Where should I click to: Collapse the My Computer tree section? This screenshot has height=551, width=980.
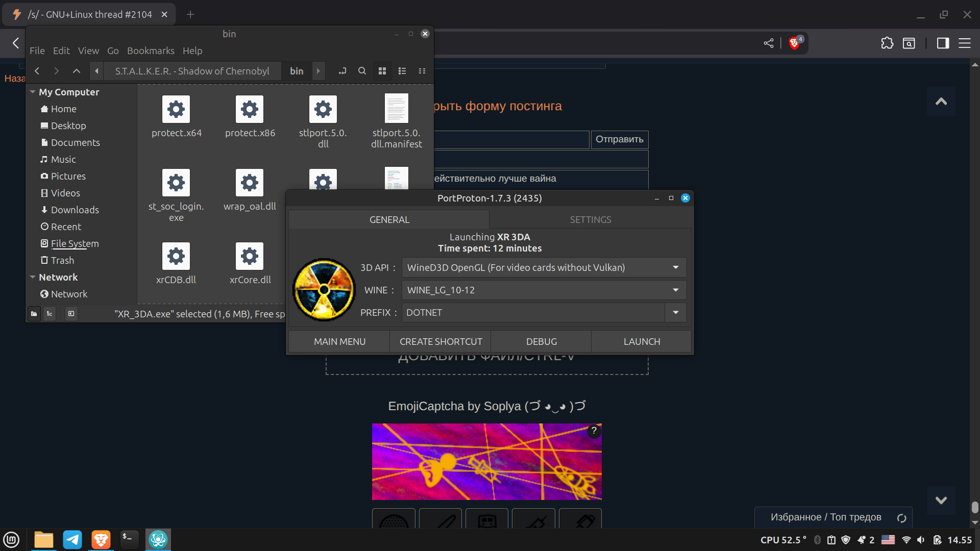coord(33,92)
